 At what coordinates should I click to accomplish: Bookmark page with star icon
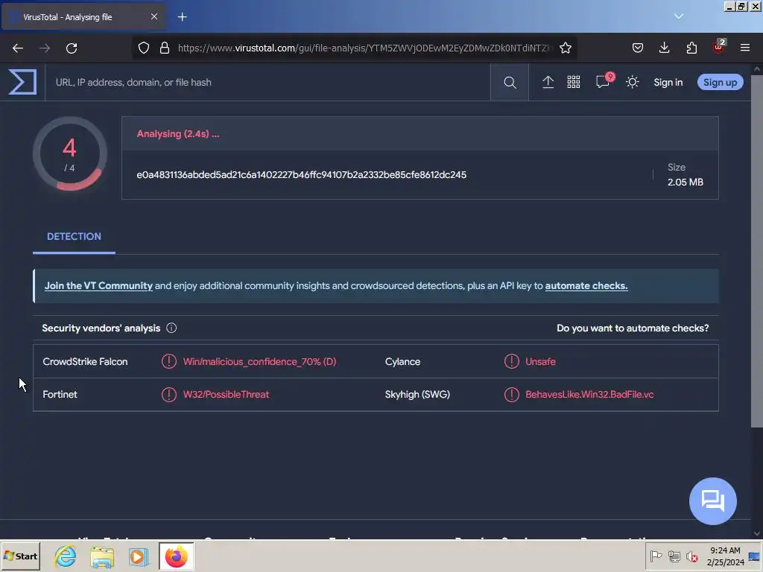tap(565, 48)
